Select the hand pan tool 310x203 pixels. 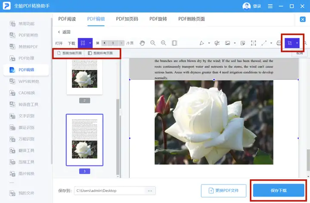coord(142,43)
